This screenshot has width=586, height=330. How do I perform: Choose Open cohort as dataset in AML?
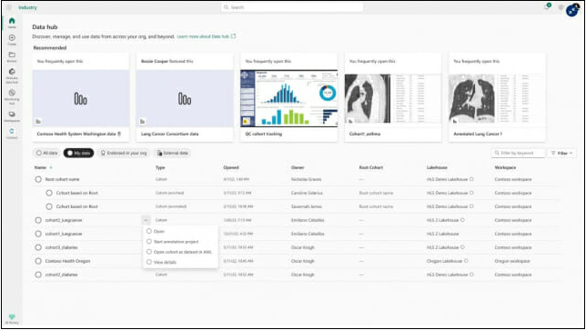[x=180, y=252]
